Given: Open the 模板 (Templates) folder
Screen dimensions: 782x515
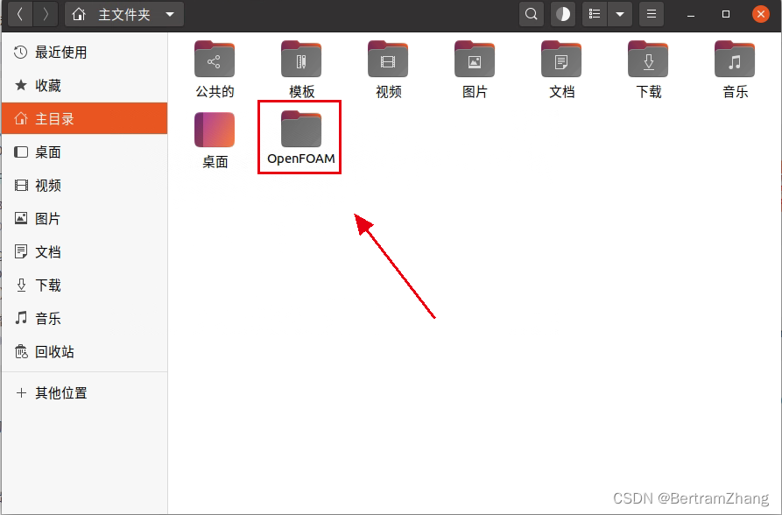Looking at the screenshot, I should click(301, 60).
